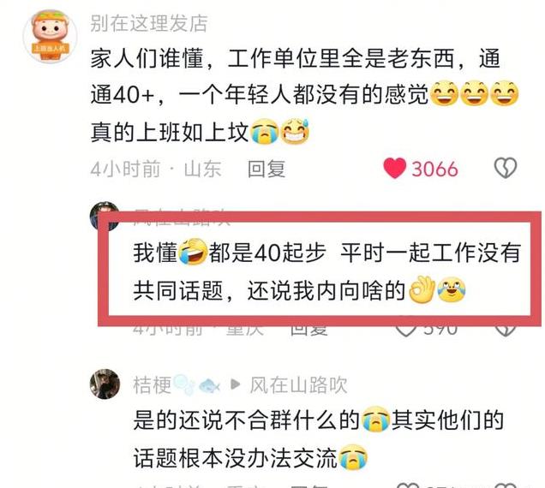This screenshot has height=488, width=545.
Task: Tap the sweat grin emoji in first comment
Action: (x=295, y=131)
